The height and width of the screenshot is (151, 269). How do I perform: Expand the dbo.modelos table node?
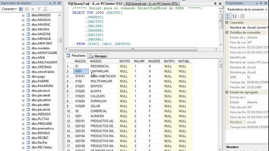[23, 49]
